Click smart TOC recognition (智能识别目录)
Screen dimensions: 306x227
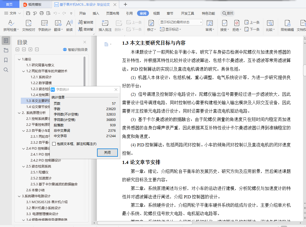pyautogui.click(x=75, y=50)
